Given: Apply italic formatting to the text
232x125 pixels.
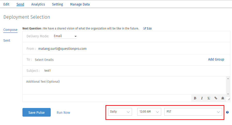Looking at the screenshot, I should click(x=202, y=98).
